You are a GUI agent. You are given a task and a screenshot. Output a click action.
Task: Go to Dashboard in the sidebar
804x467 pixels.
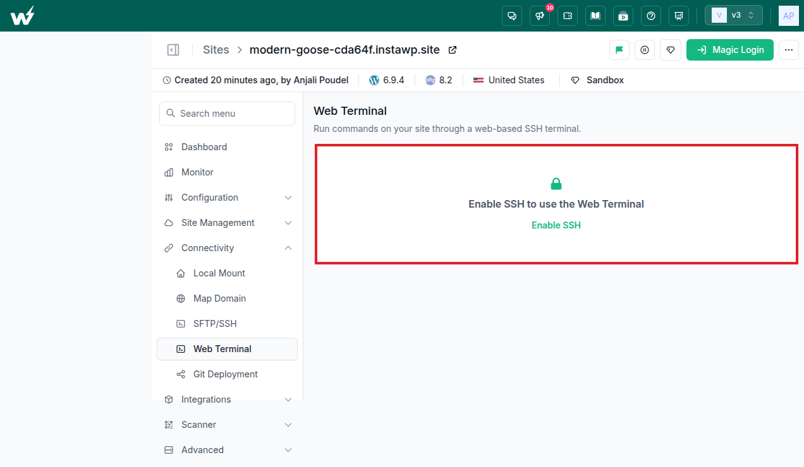coord(228,147)
